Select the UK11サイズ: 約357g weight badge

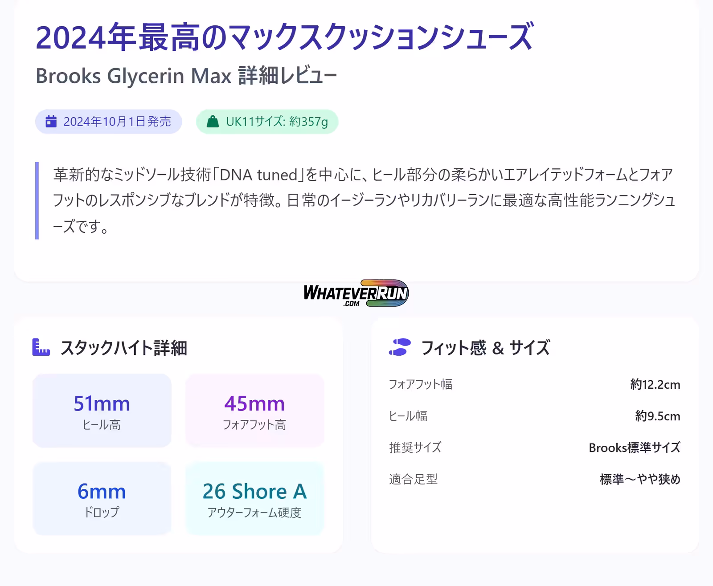tap(267, 122)
